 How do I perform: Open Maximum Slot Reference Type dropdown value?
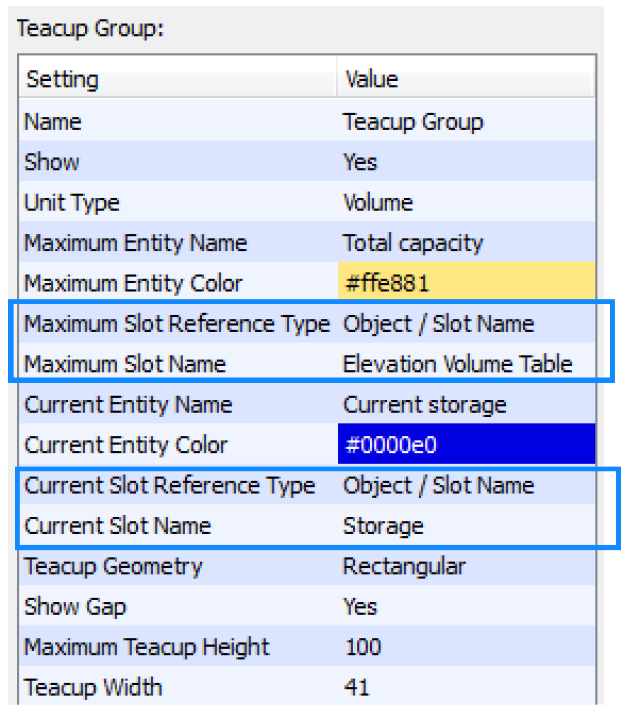pyautogui.click(x=439, y=324)
